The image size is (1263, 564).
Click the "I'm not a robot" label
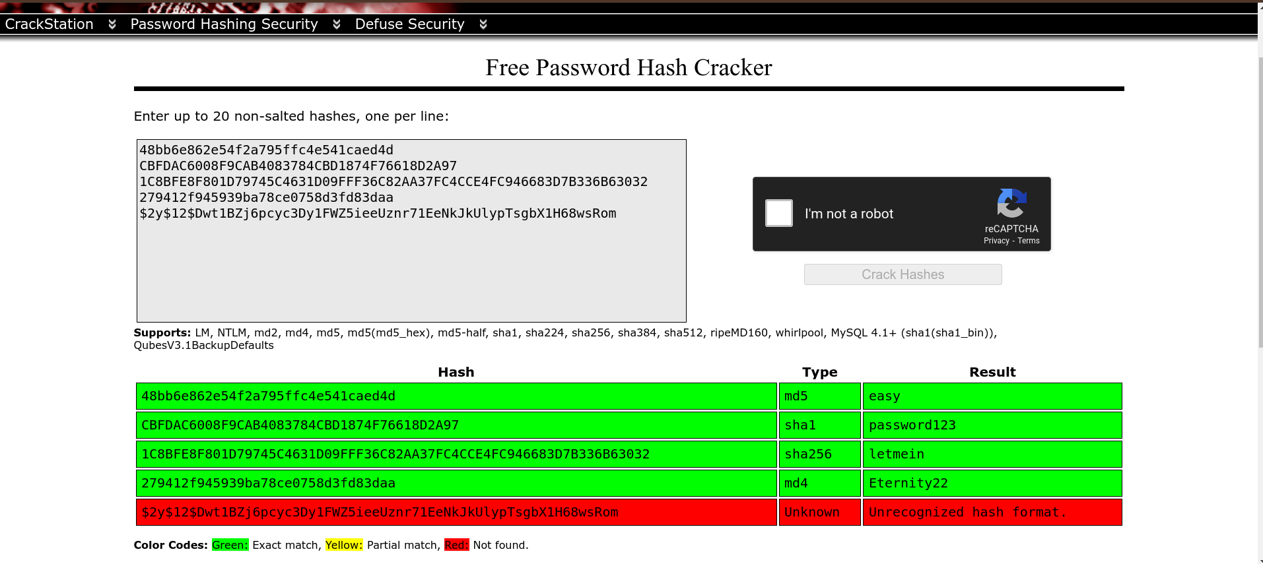[849, 214]
